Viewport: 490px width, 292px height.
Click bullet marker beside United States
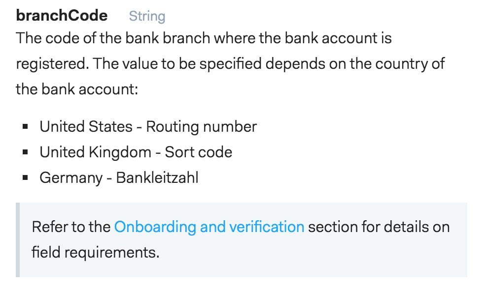pyautogui.click(x=25, y=127)
